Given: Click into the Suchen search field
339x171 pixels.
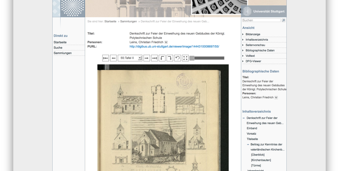Looking at the screenshot, I should [x=261, y=20].
